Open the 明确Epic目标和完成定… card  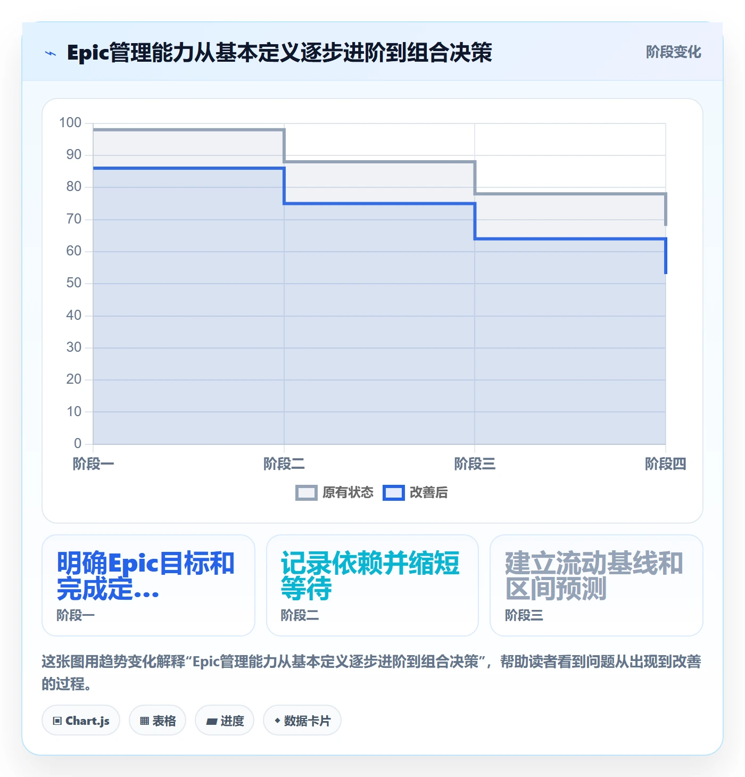(x=148, y=585)
